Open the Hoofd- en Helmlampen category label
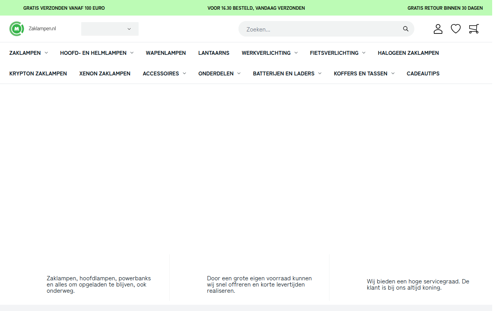The height and width of the screenshot is (311, 498). 93,53
